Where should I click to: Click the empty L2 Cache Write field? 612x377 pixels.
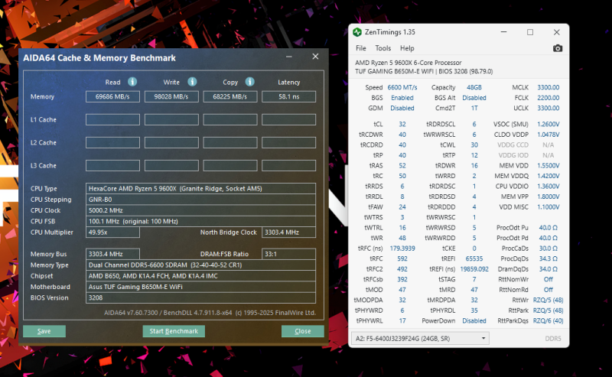171,142
